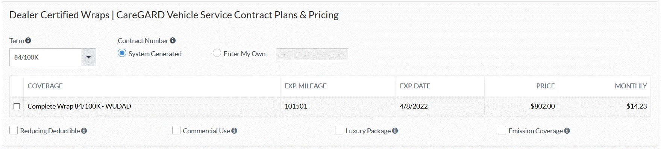
Task: Enable the Reducing Deductible checkbox
Action: click(14, 130)
